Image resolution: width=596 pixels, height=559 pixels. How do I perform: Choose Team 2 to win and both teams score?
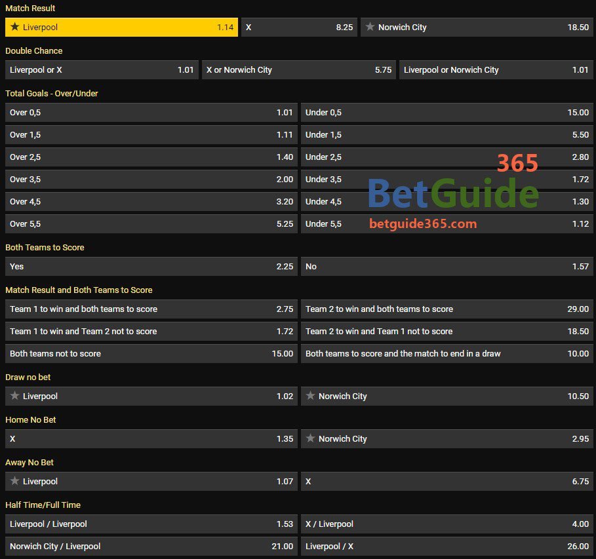(x=447, y=309)
